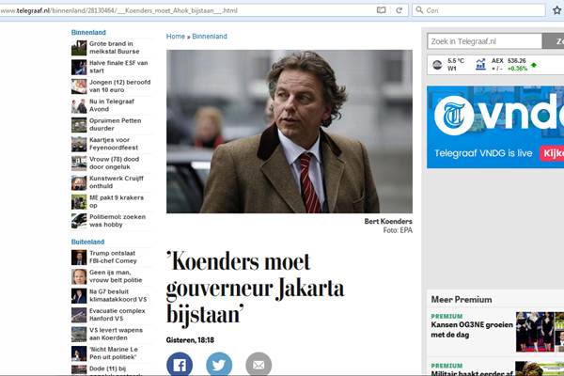Click the Telegraaf VNDG logo banner
564x376 pixels.
pos(495,127)
